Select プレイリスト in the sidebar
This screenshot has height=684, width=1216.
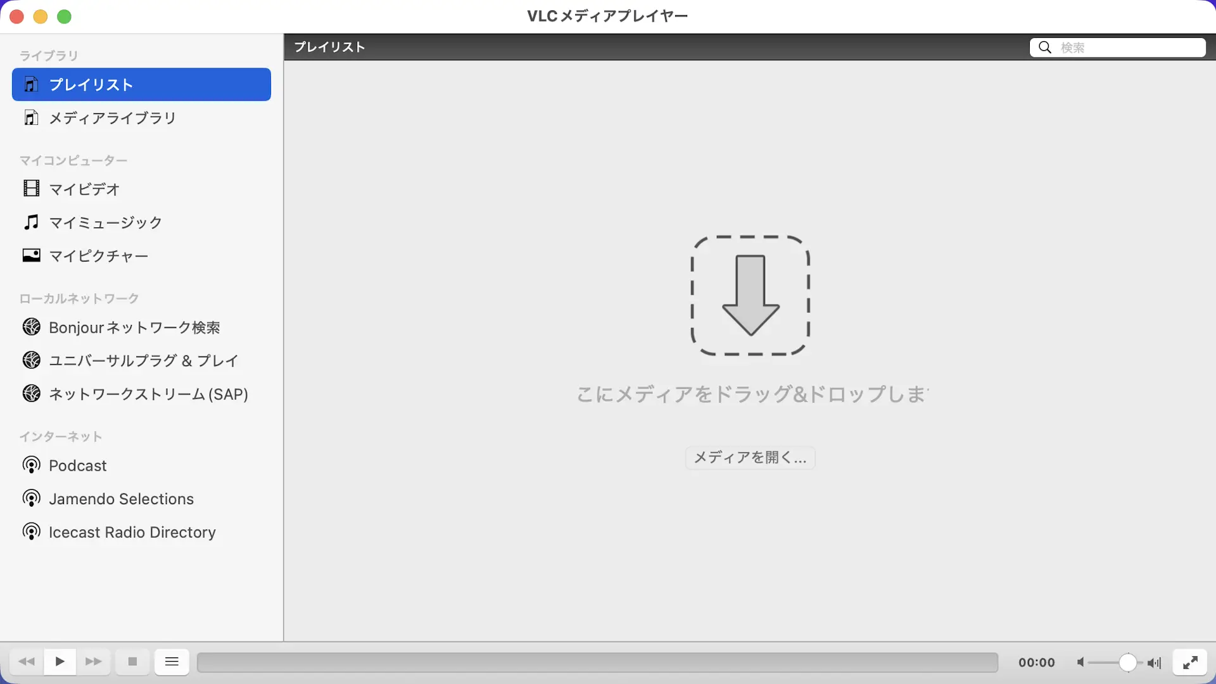[x=141, y=84]
